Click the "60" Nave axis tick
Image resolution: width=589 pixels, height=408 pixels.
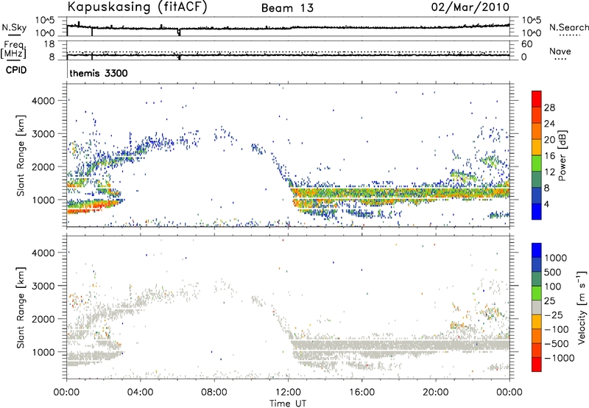coord(526,44)
